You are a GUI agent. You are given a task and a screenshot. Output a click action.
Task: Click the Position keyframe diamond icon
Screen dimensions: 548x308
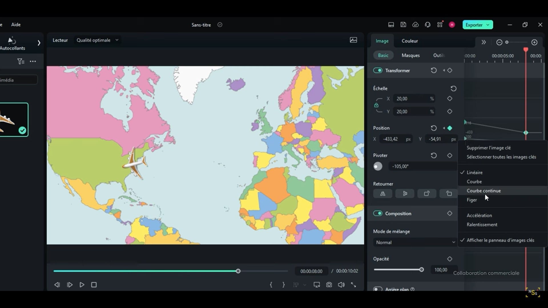450,128
